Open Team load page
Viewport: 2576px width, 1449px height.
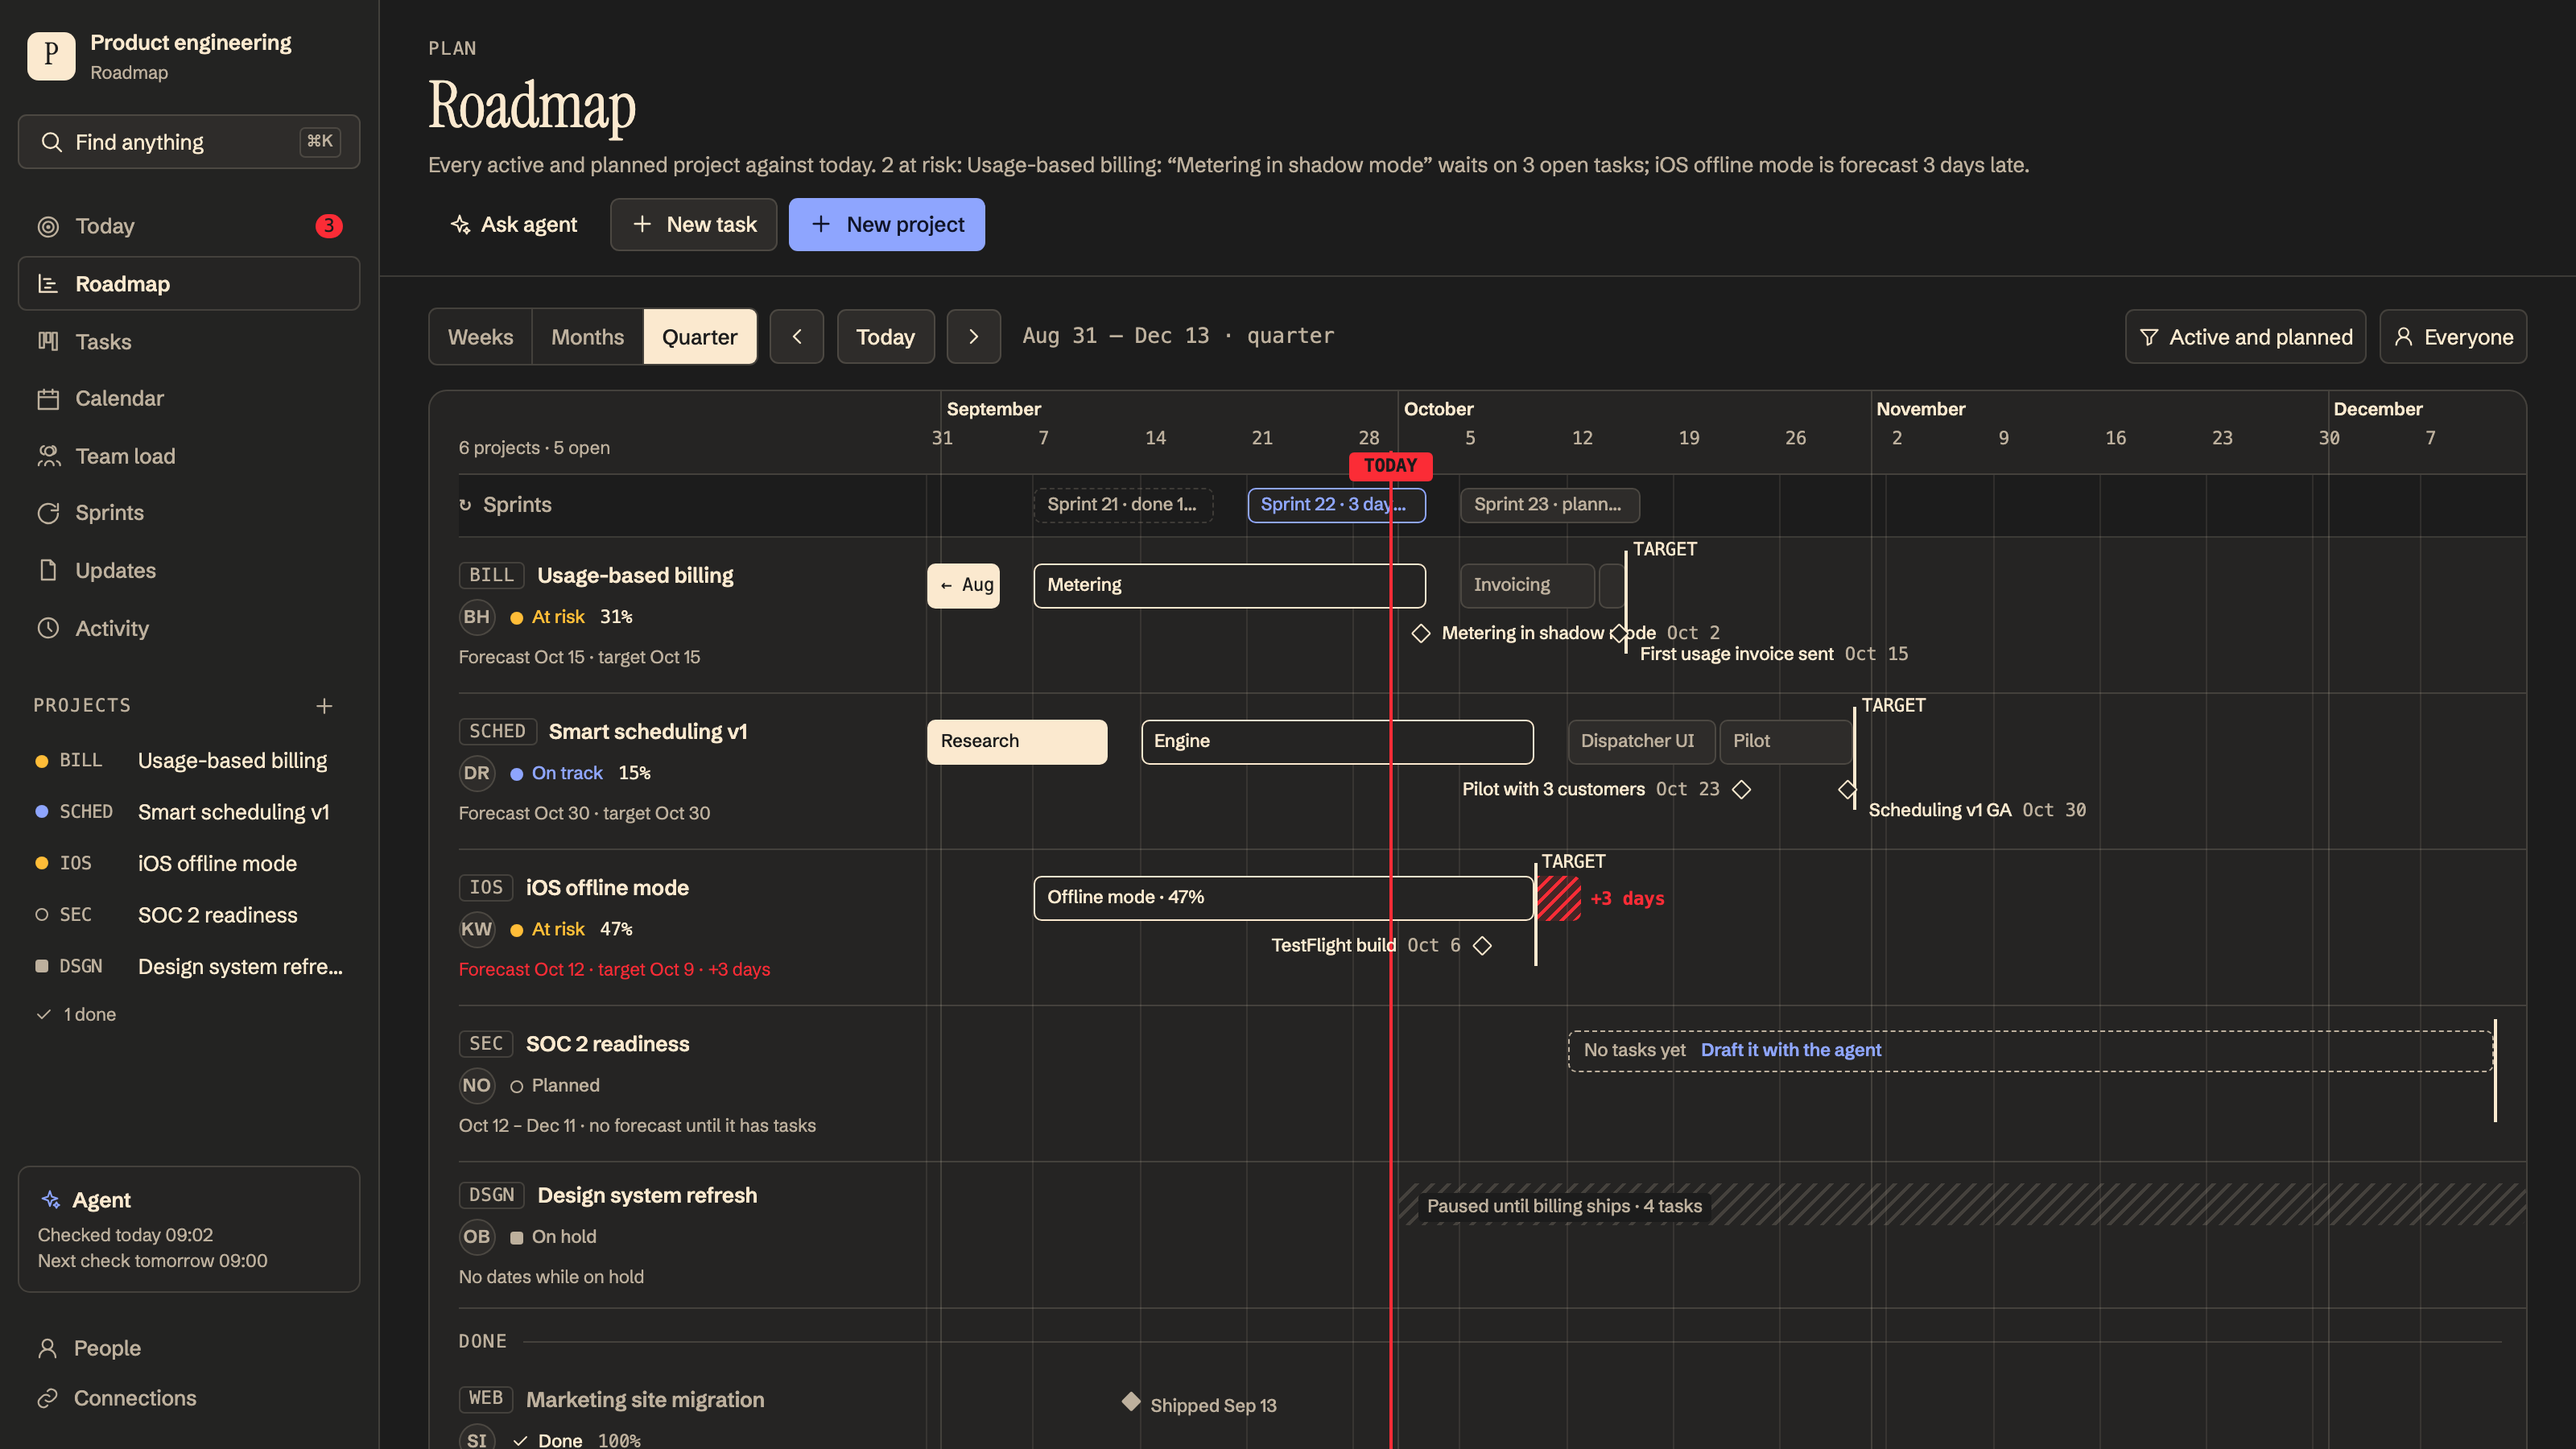point(189,456)
